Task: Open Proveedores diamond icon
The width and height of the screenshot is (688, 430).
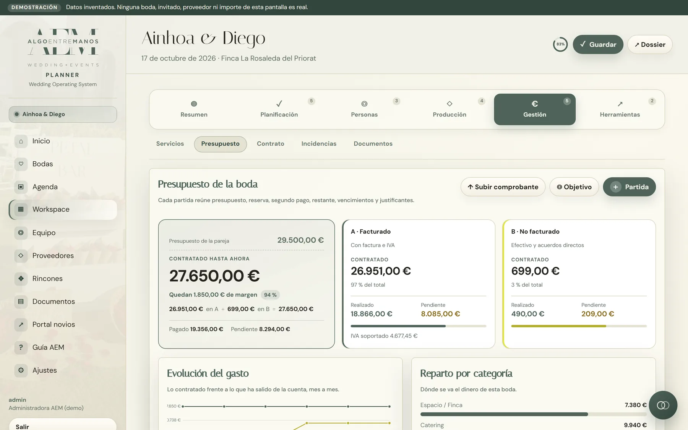Action: (21, 255)
